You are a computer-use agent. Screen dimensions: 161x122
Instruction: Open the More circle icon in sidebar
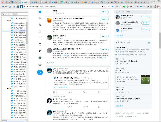point(40,64)
